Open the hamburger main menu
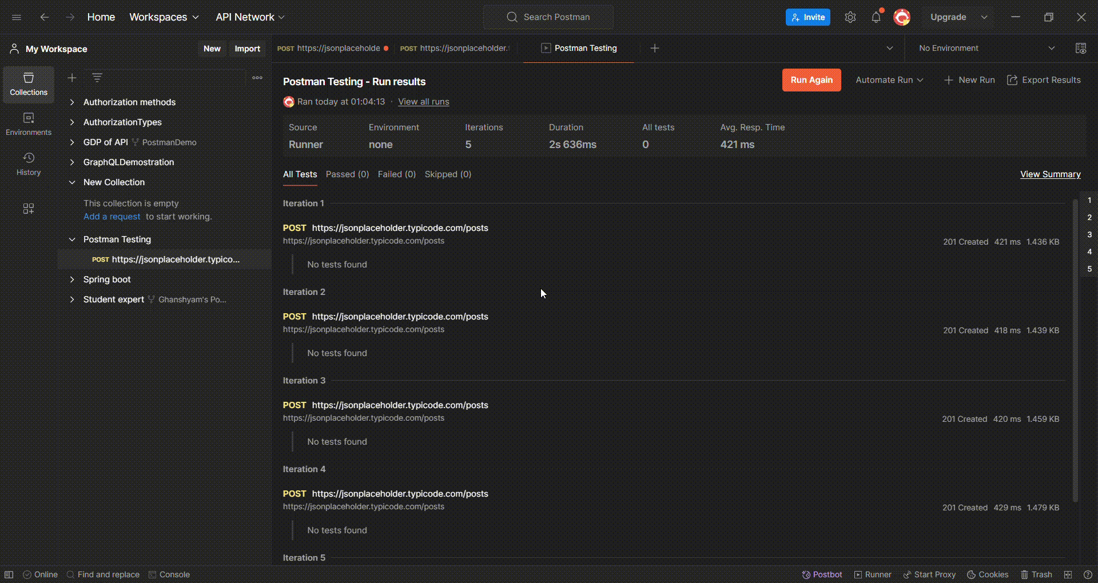Image resolution: width=1098 pixels, height=583 pixels. coord(17,17)
